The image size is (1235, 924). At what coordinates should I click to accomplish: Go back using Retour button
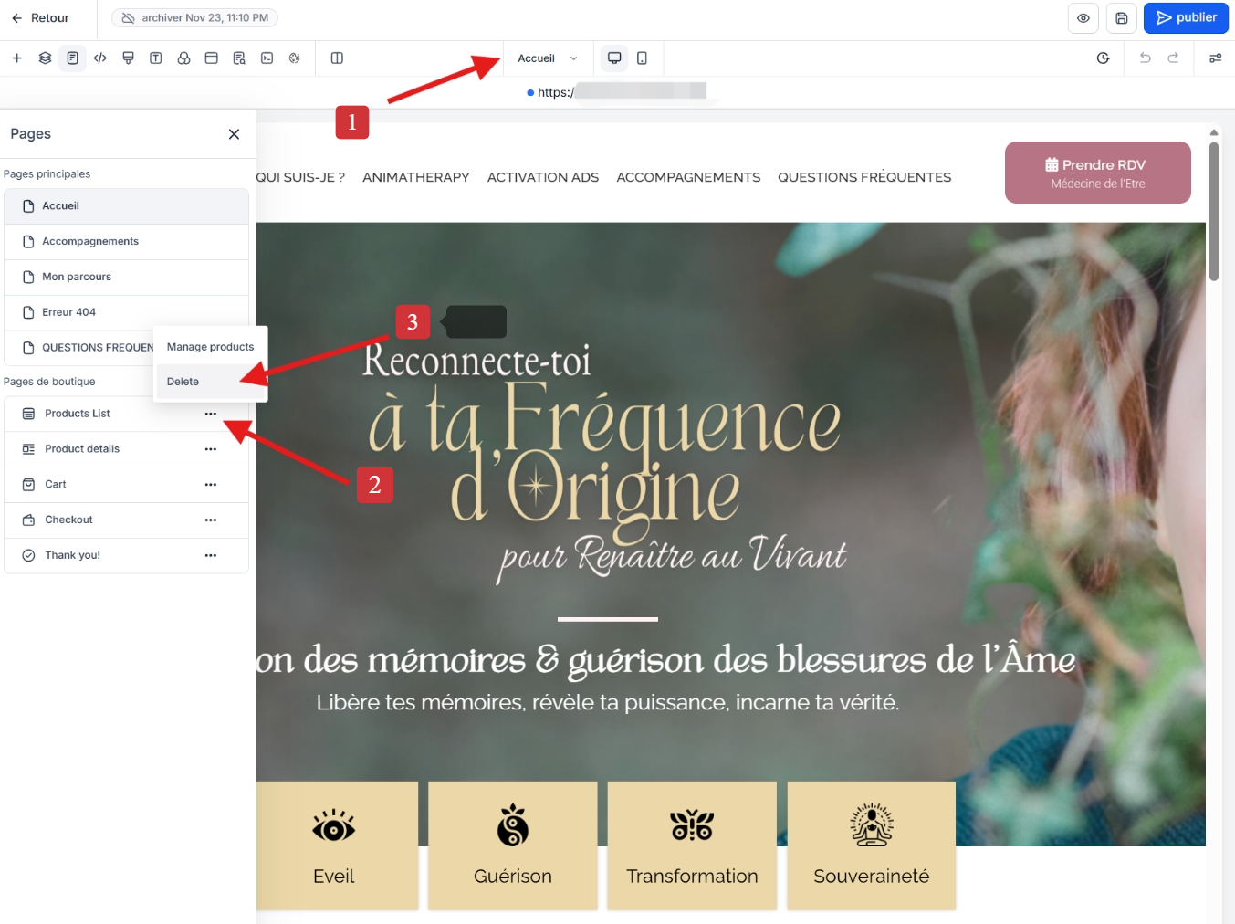(x=40, y=18)
